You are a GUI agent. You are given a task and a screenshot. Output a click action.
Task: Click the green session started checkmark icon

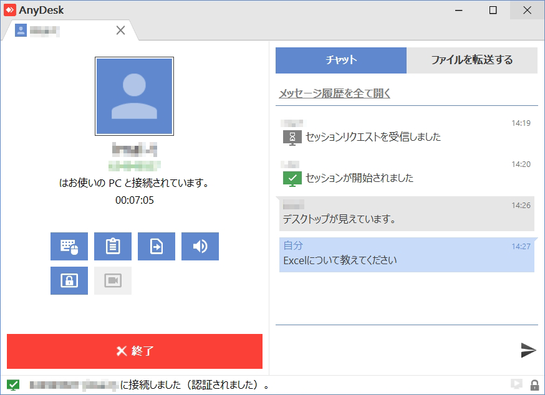coord(292,176)
